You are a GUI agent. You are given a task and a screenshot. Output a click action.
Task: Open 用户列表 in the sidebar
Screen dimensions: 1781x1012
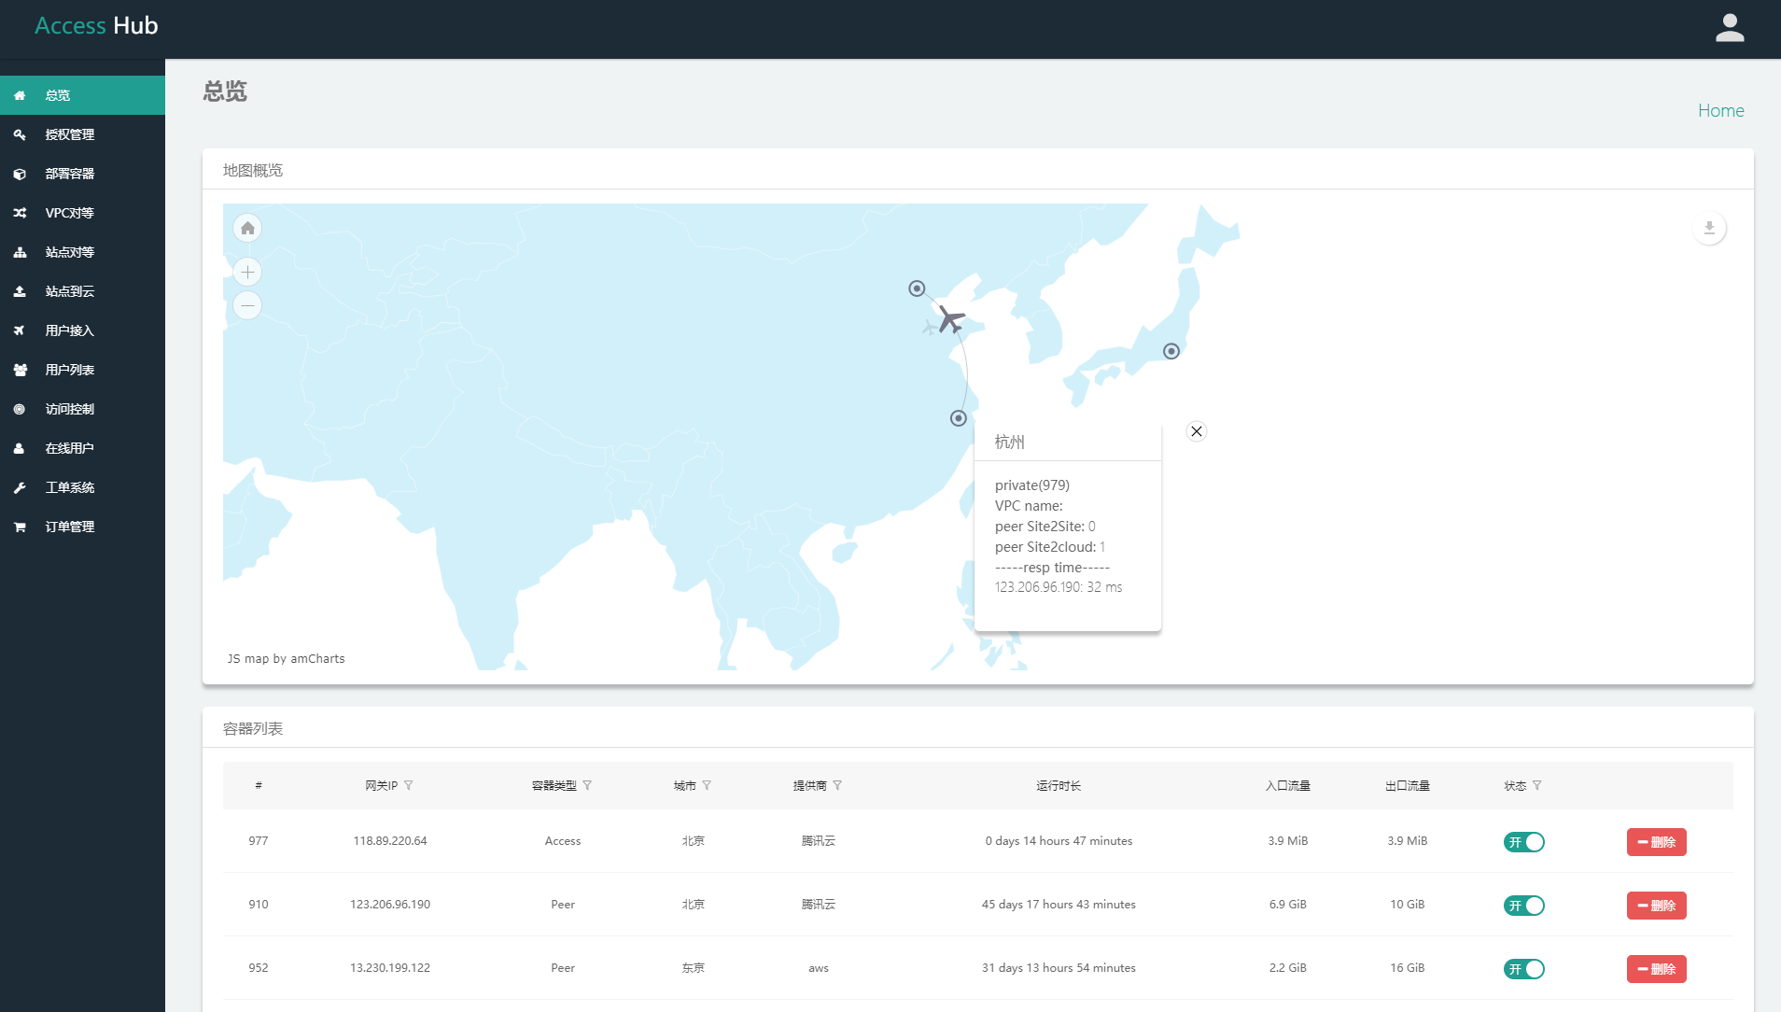82,370
